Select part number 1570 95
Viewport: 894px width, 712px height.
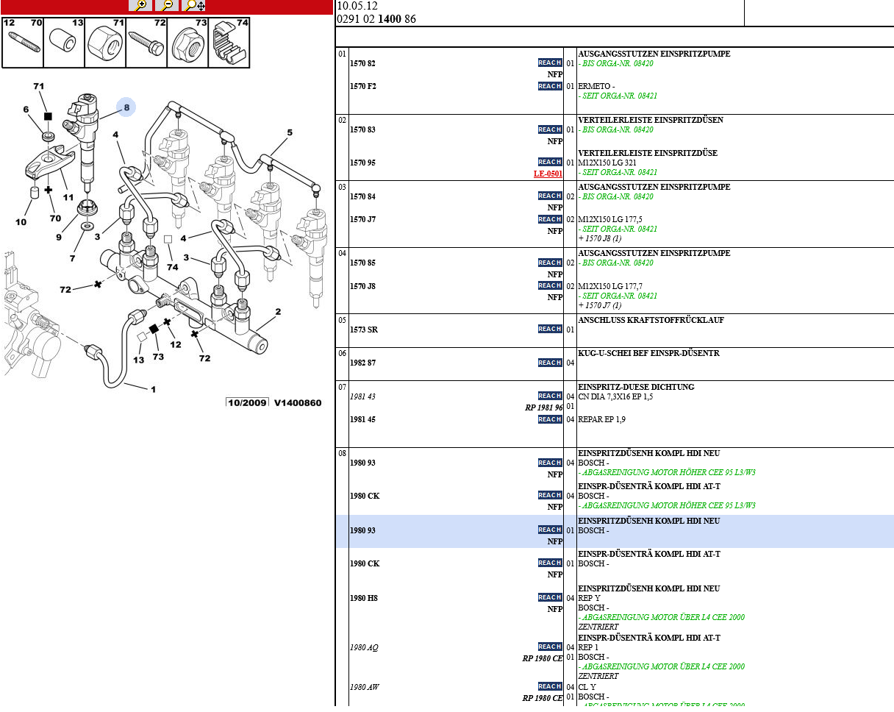tap(362, 163)
